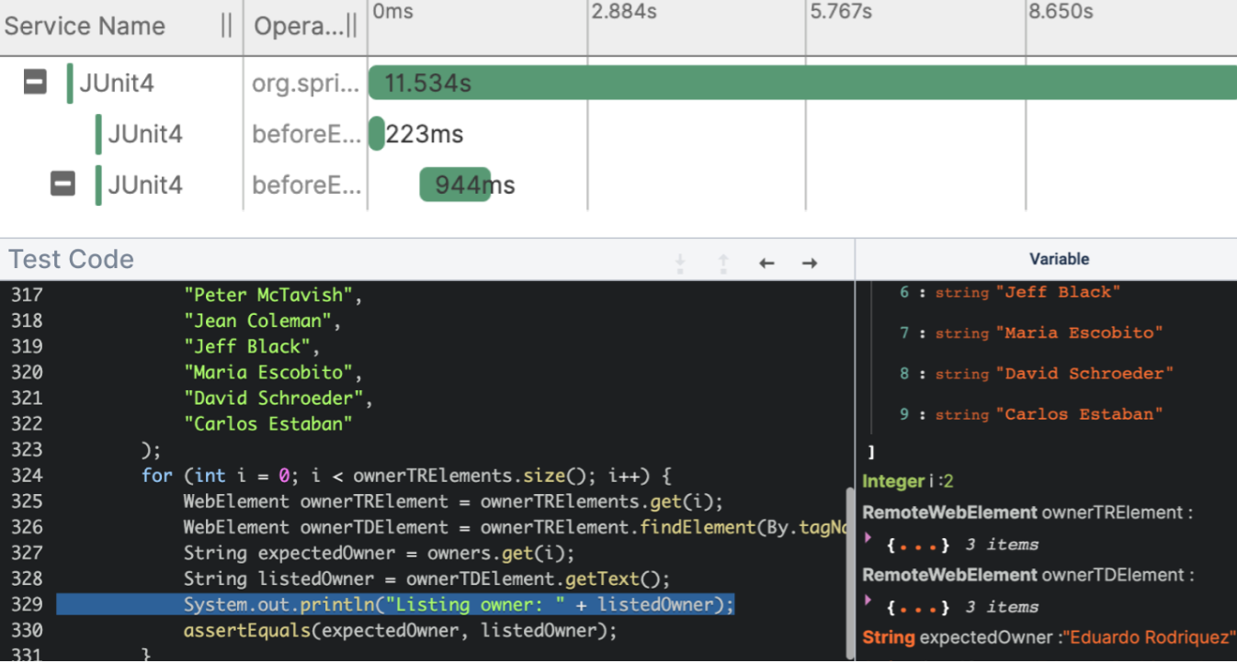Click the Test Code panel title
This screenshot has width=1237, height=663.
[72, 259]
